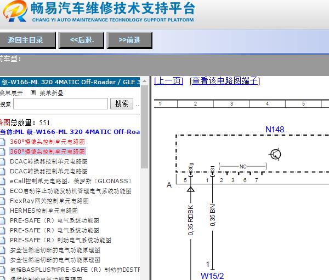Collapse the menu via 菜单折叠 text
The width and height of the screenshot is (329, 280).
pyautogui.click(x=52, y=93)
